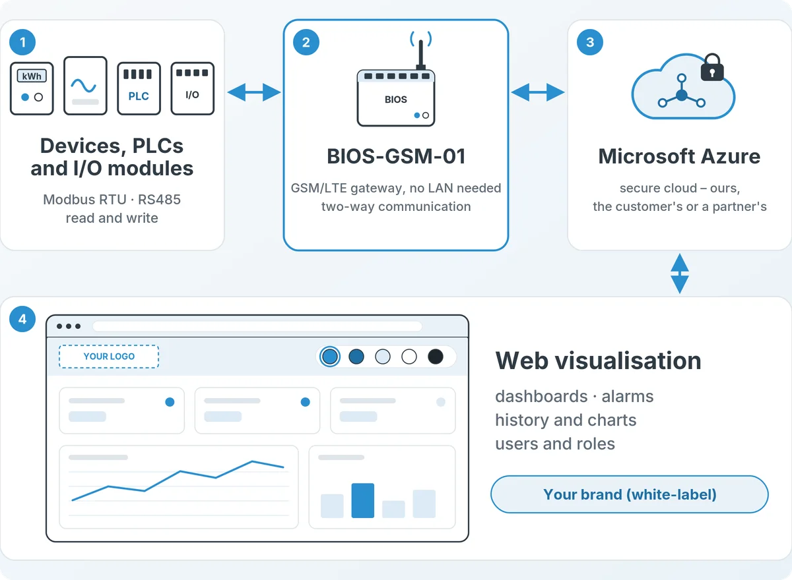Pick the selected bright blue theme swatch
Image resolution: width=792 pixels, height=580 pixels.
click(x=330, y=357)
